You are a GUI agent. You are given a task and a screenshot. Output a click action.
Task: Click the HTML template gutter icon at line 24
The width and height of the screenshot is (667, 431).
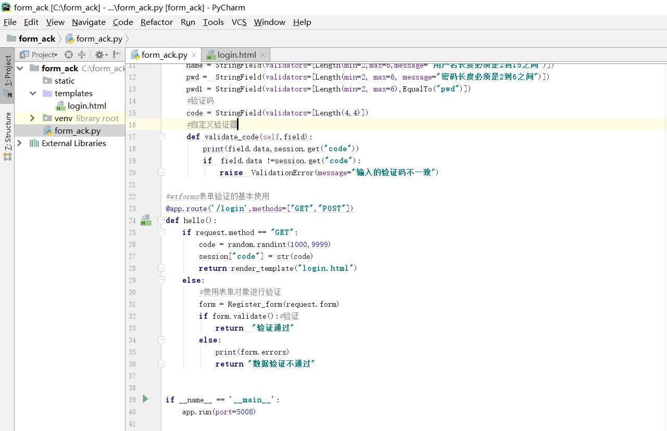pyautogui.click(x=146, y=220)
